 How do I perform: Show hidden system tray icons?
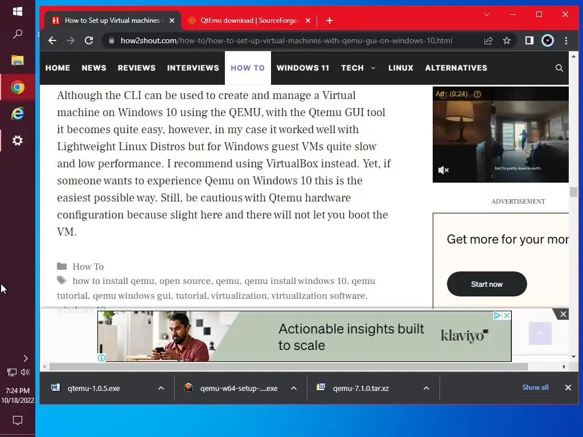coord(25,358)
